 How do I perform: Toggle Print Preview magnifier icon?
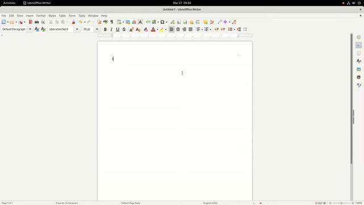pos(43,22)
